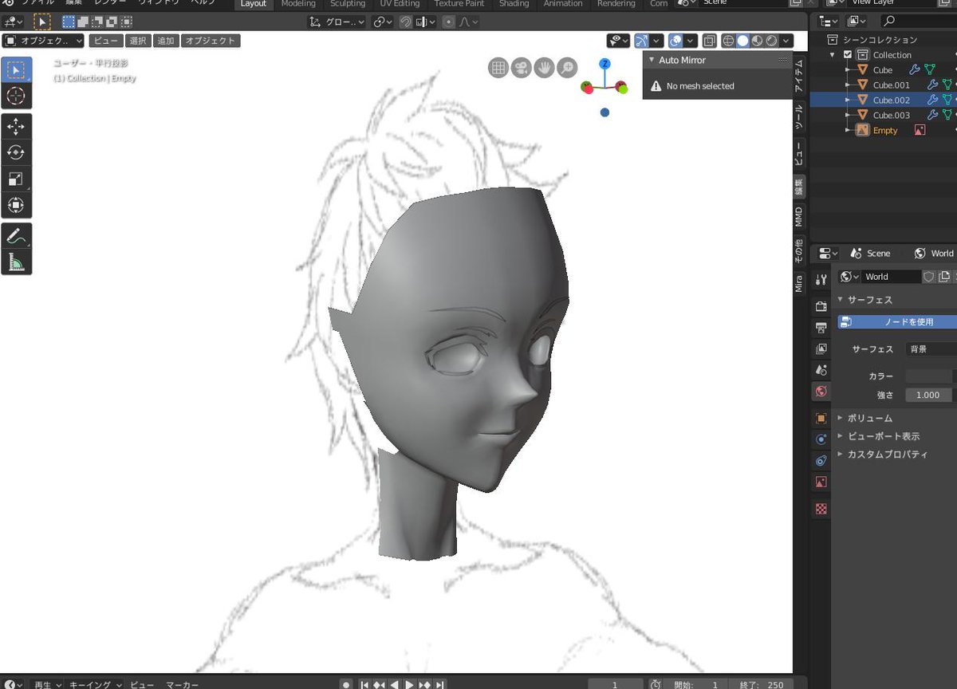957x689 pixels.
Task: Open ビュー menu in viewport header
Action: pos(105,41)
